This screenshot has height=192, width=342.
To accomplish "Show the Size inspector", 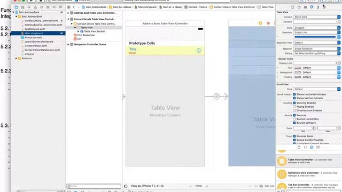I will click(x=318, y=7).
